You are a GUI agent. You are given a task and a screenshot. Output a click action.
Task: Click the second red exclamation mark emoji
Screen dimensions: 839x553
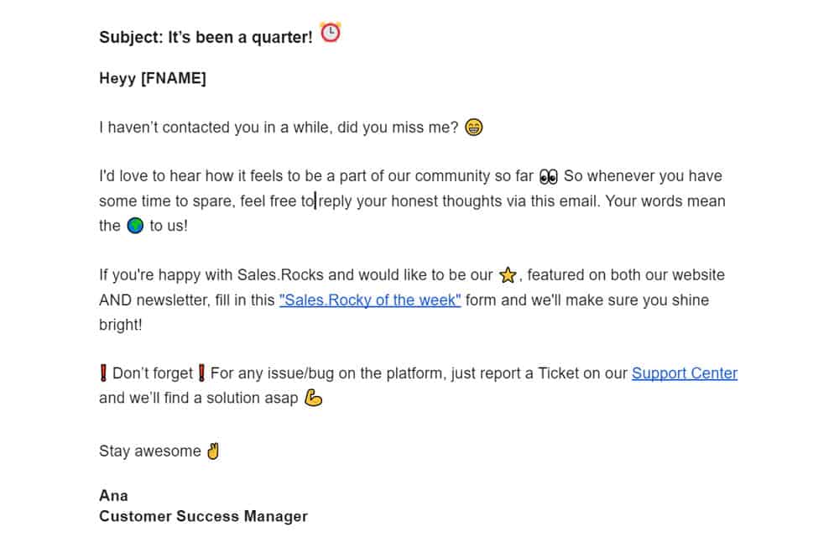point(201,373)
